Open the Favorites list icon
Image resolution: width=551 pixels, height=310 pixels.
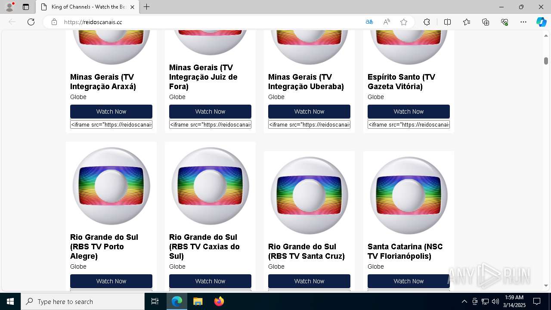click(467, 22)
